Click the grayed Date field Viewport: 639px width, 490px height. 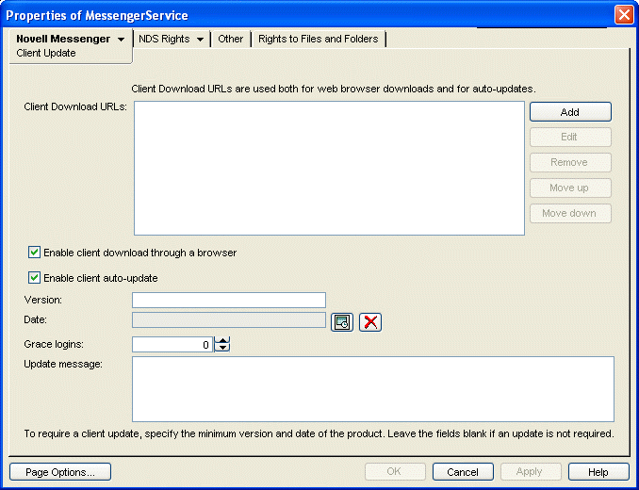tap(229, 320)
